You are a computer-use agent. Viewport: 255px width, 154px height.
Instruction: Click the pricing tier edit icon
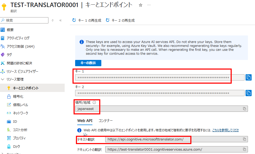[x=9, y=105]
